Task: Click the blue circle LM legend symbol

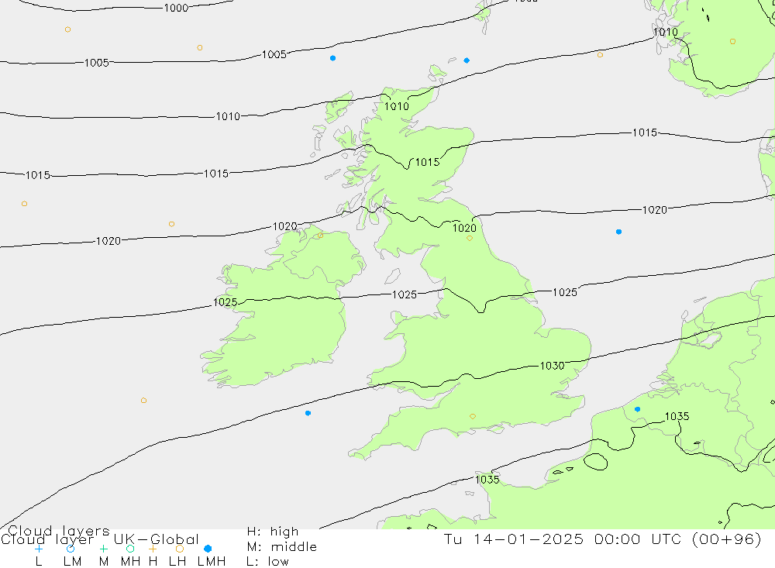Action: click(x=71, y=549)
